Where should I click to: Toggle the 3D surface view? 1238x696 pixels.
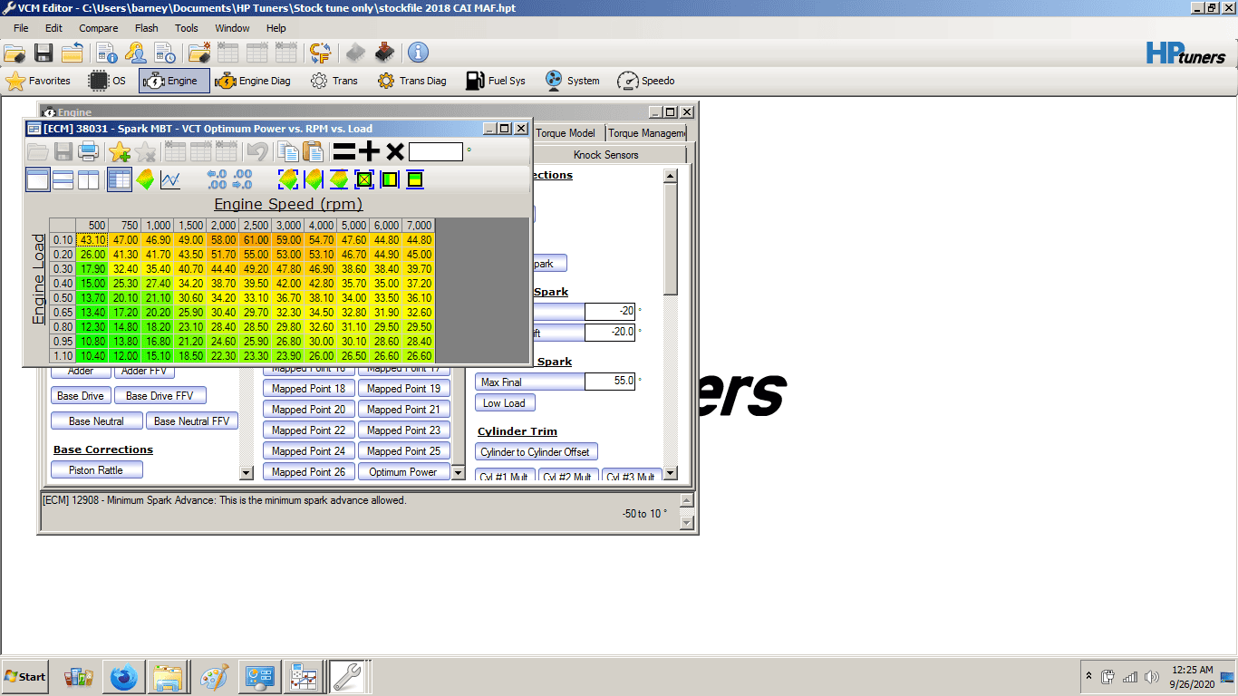point(145,179)
